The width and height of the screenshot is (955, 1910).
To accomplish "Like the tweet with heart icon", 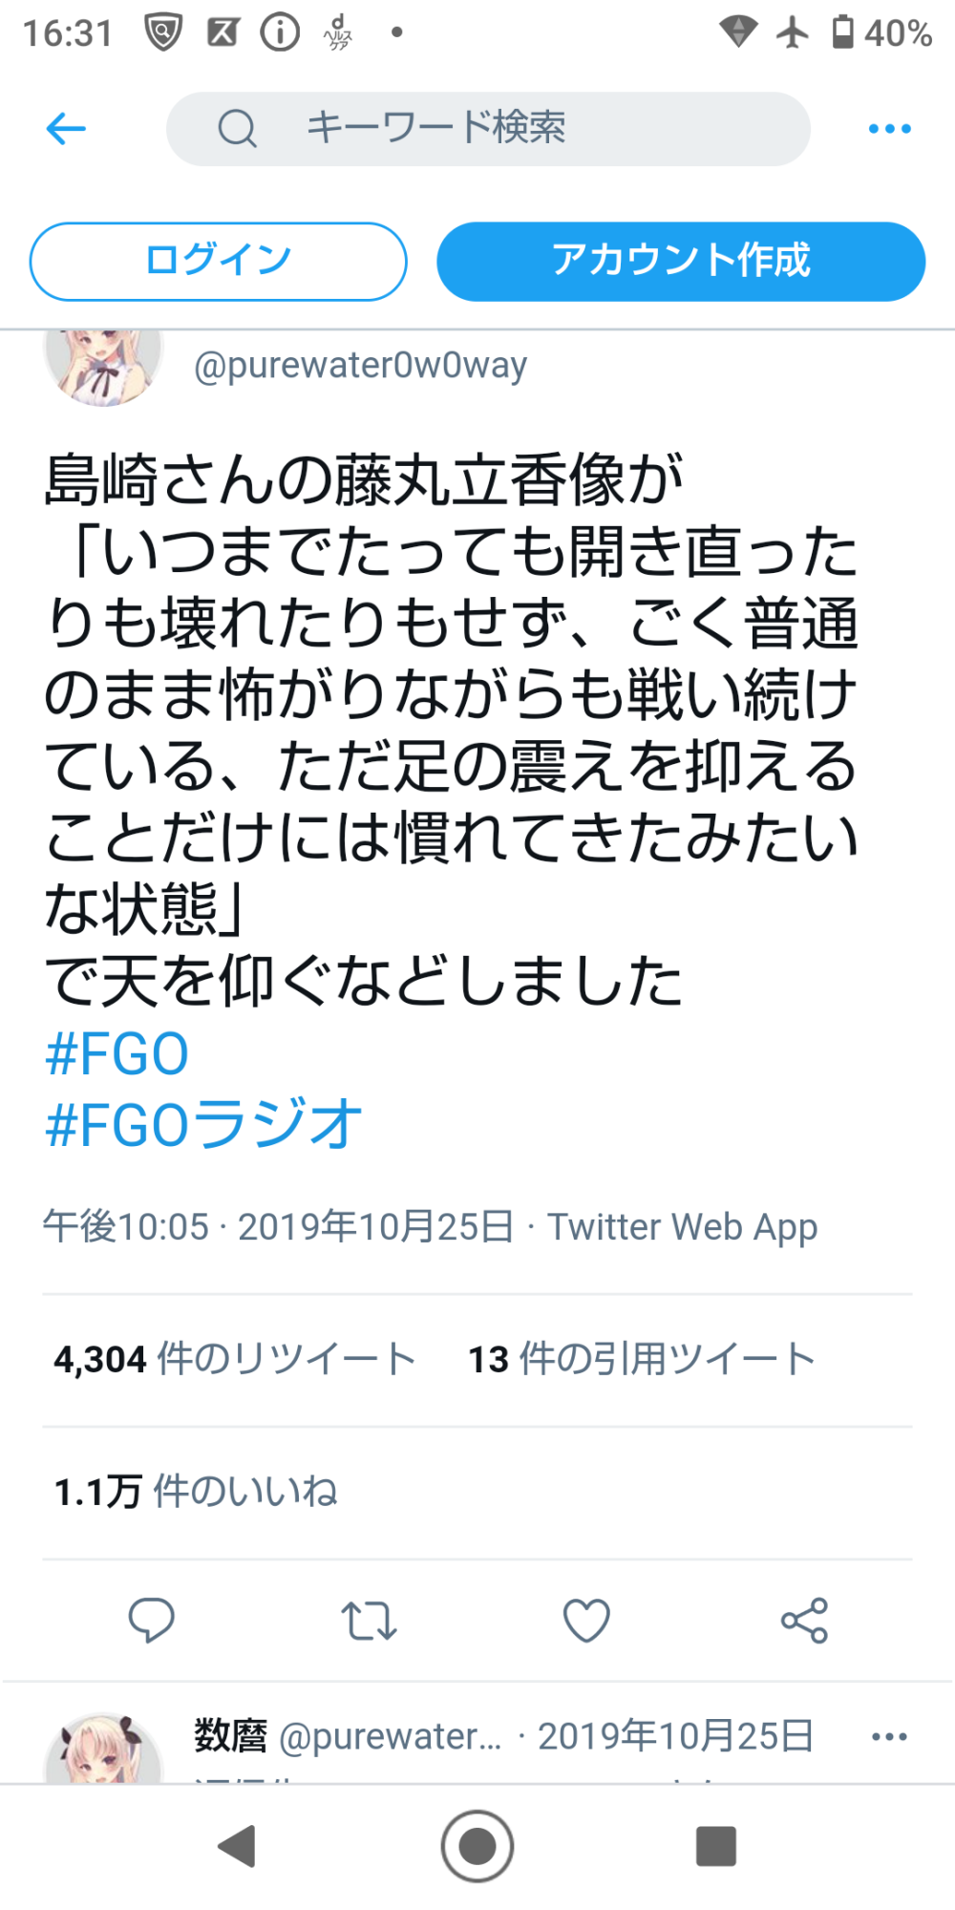I will 586,1621.
